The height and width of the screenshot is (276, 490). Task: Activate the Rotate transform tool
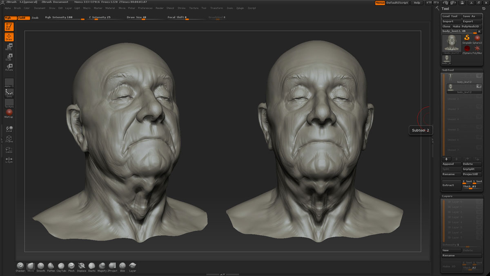[x=9, y=67]
